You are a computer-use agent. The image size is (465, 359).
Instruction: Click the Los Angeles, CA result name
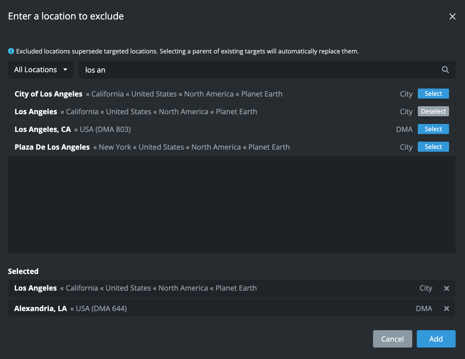43,130
